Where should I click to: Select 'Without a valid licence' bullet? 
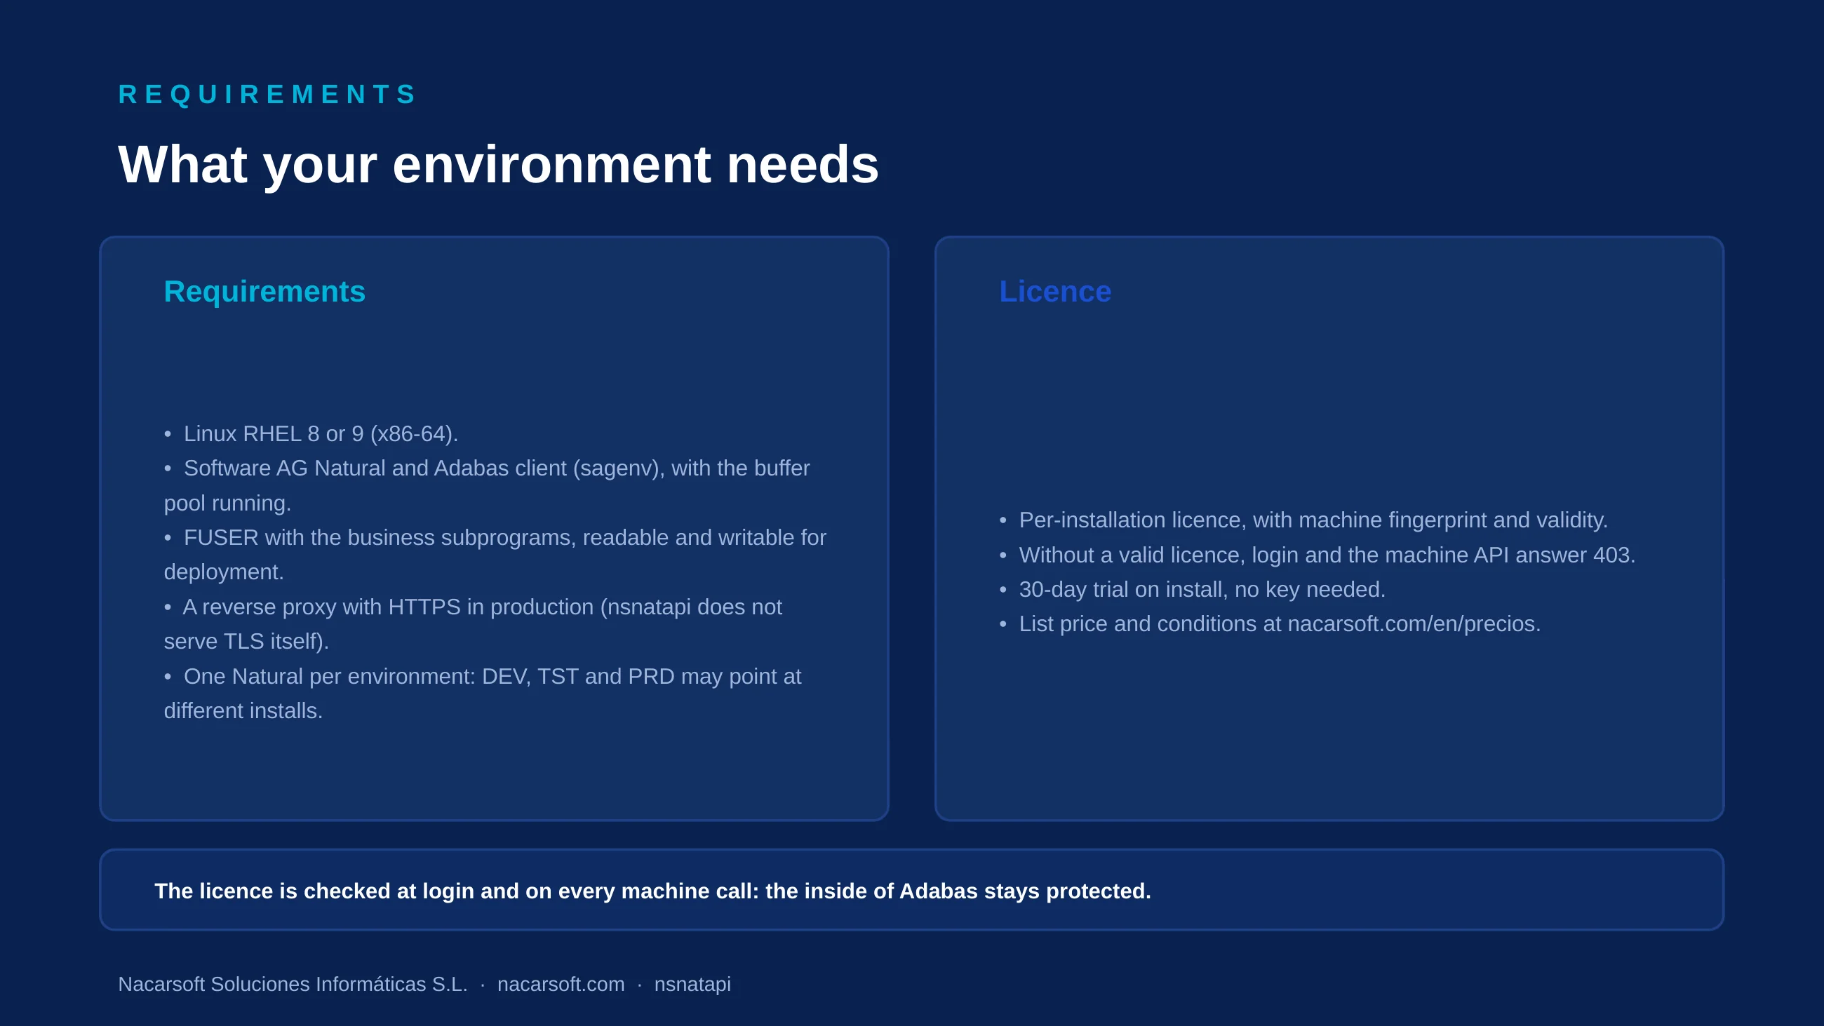[x=1317, y=555]
